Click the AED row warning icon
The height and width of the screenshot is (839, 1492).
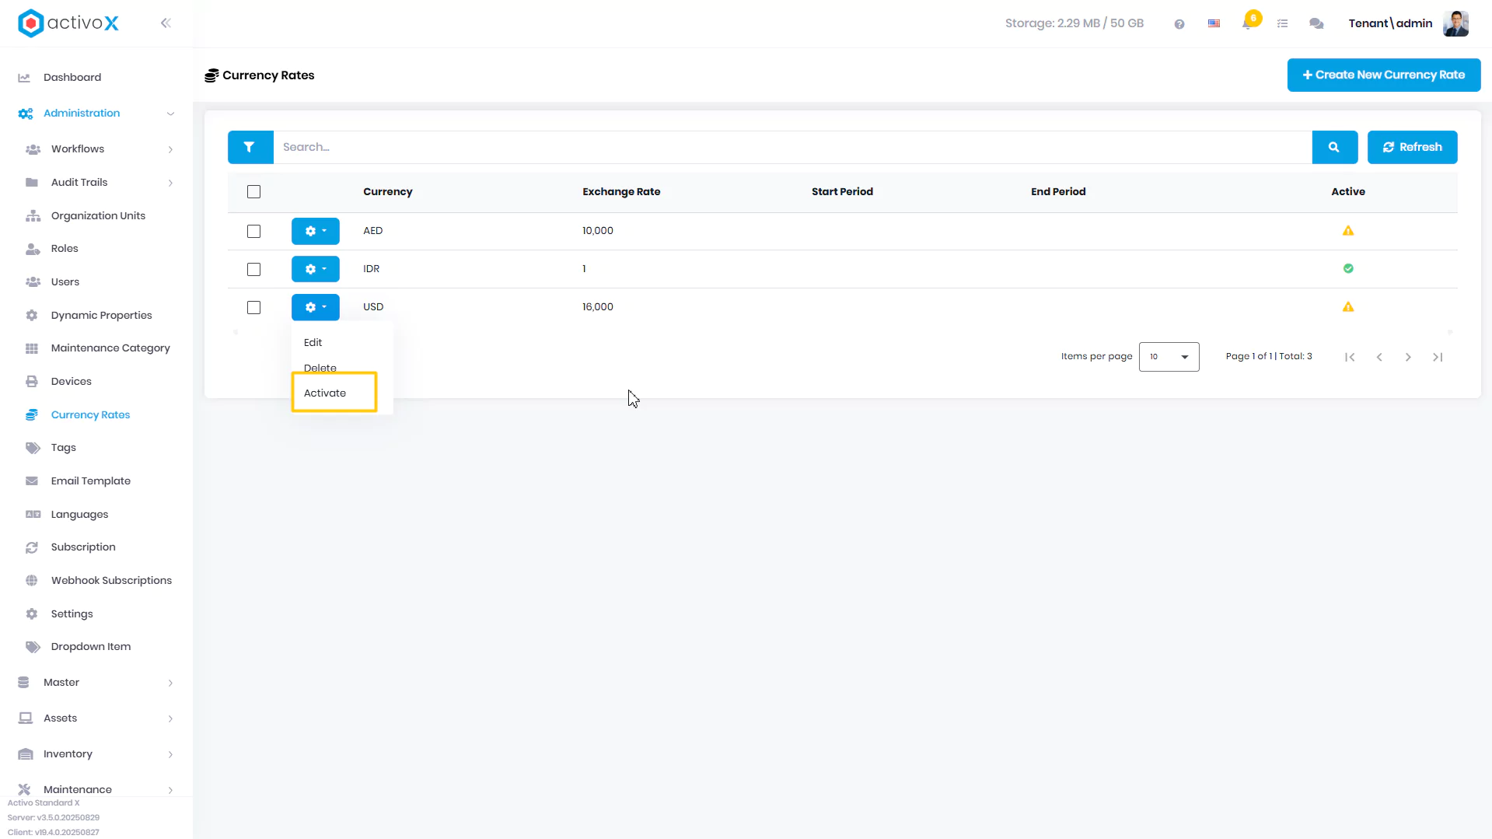pos(1348,231)
